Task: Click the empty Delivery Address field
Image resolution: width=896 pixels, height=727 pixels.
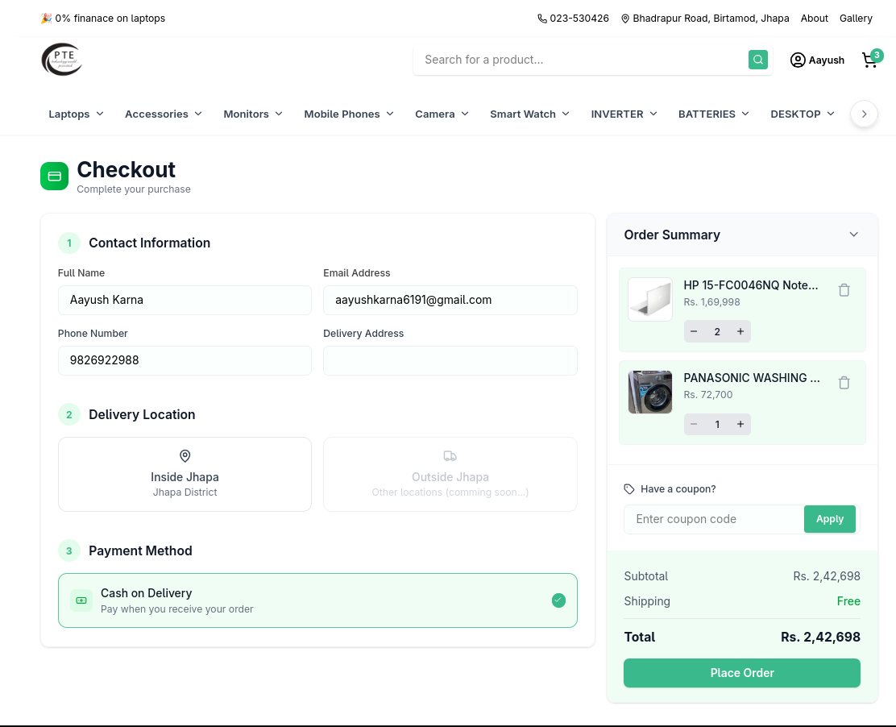Action: pos(450,360)
